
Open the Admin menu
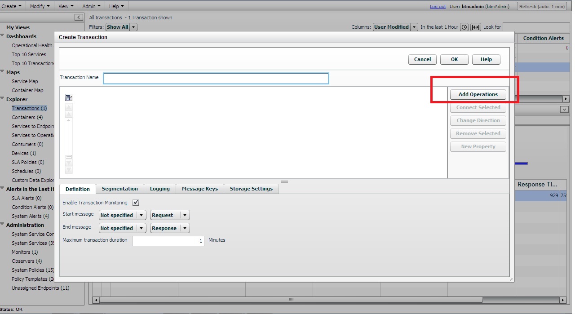(x=91, y=6)
